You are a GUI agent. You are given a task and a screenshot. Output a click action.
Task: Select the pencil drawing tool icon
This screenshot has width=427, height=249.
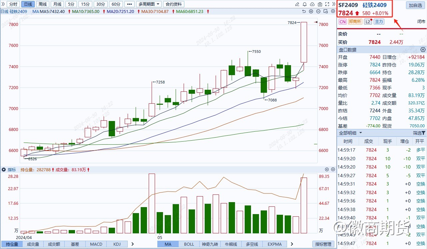tap(298, 4)
